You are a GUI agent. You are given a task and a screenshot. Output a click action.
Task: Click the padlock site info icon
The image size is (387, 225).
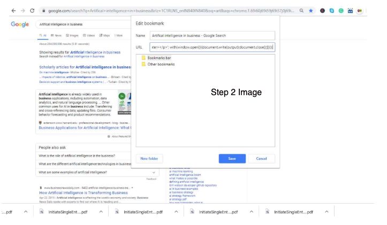[x=44, y=11]
